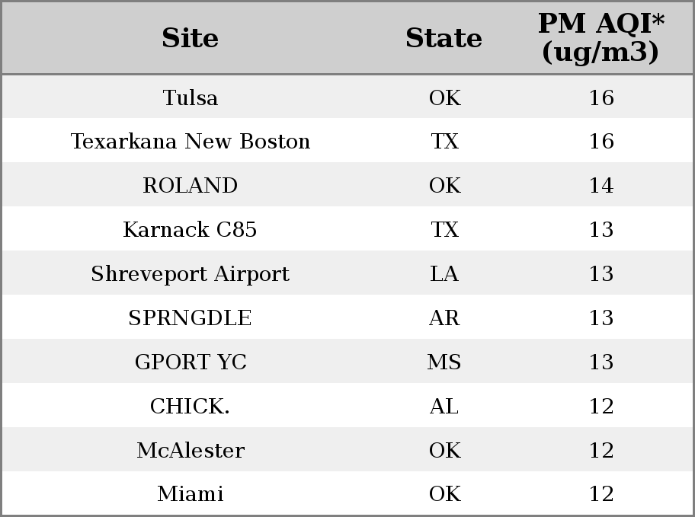Select the CHICK. site cell
The height and width of the screenshot is (517, 695).
tap(191, 407)
